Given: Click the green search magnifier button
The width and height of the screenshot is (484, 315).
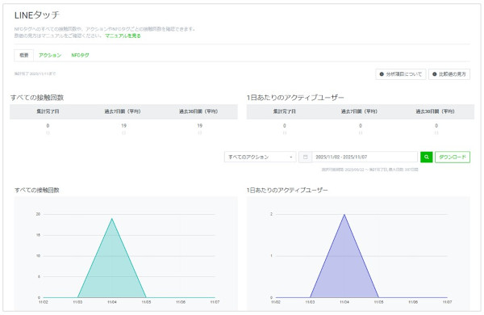Looking at the screenshot, I should point(426,157).
